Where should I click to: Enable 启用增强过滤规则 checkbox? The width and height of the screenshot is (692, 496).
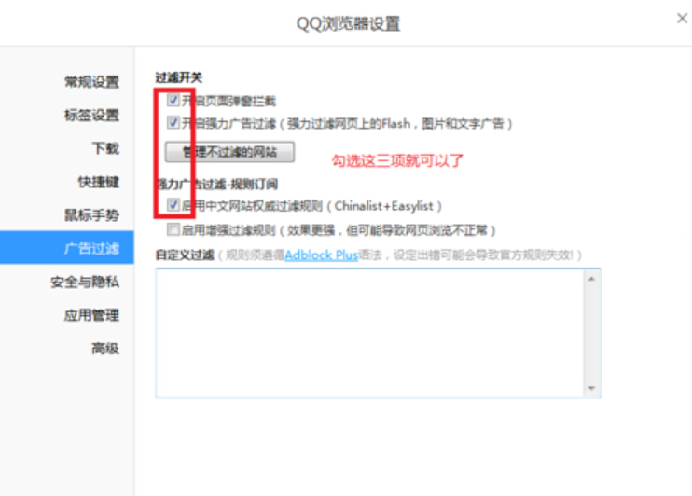tap(173, 228)
